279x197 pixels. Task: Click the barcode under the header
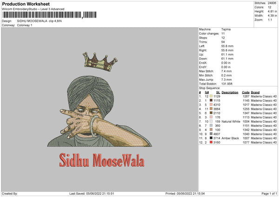coord(49,15)
